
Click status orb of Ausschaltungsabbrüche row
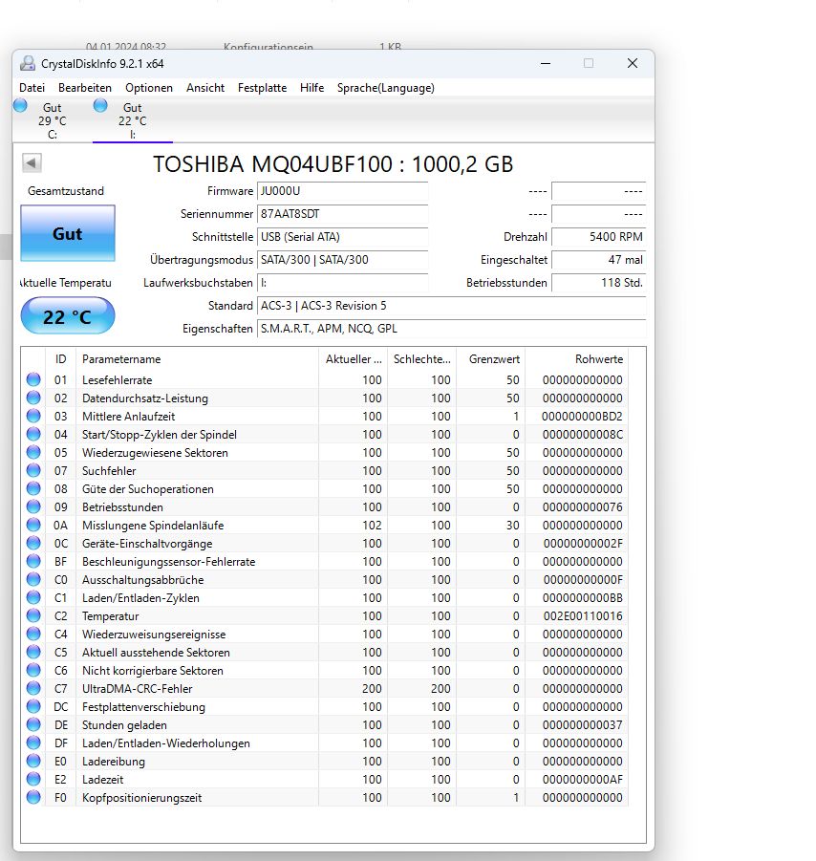[33, 579]
